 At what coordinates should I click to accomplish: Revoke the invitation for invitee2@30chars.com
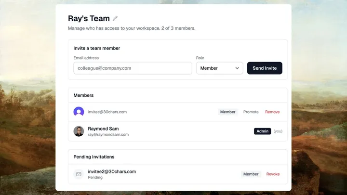273,174
